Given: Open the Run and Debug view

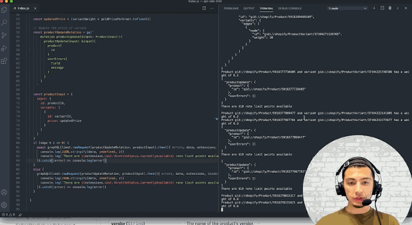Looking at the screenshot, I should pyautogui.click(x=4, y=48).
